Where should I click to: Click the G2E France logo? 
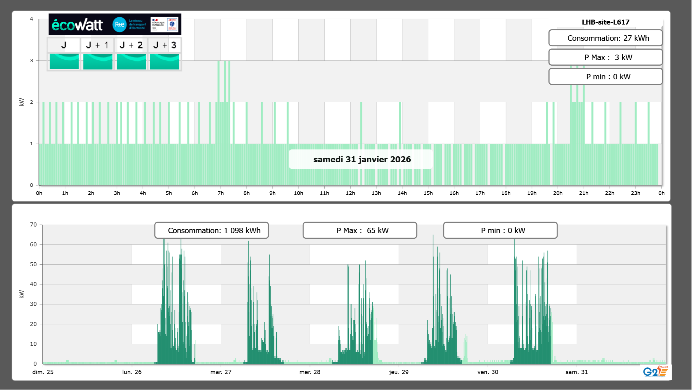point(655,372)
